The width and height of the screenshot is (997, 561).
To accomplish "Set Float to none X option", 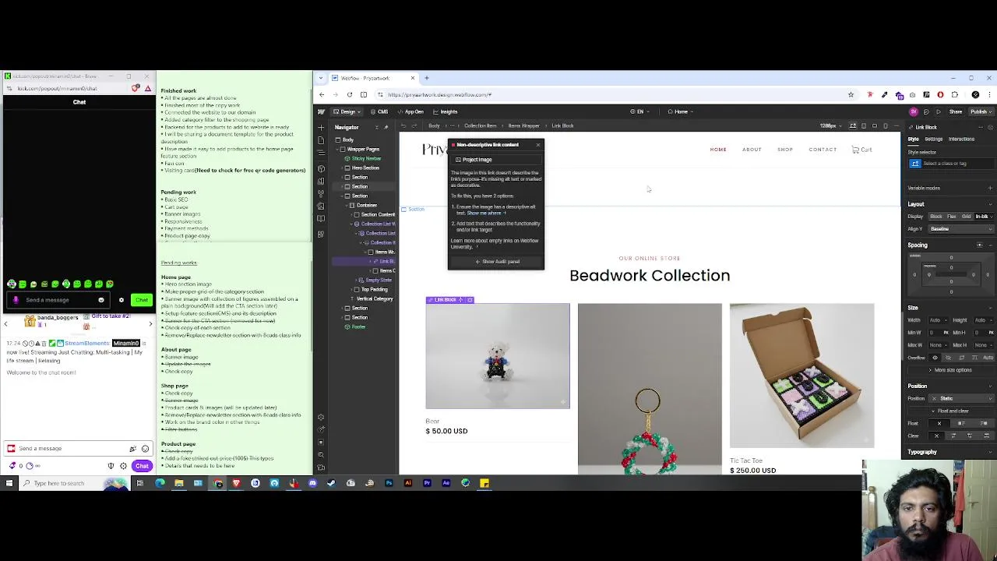I will click(939, 423).
